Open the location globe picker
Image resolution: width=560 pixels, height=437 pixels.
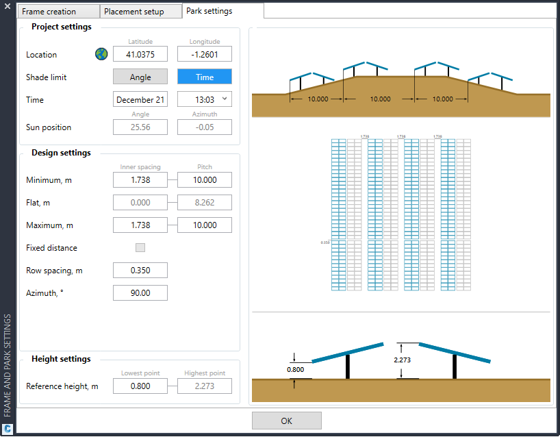point(101,53)
